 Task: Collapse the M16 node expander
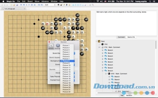coord(106,74)
